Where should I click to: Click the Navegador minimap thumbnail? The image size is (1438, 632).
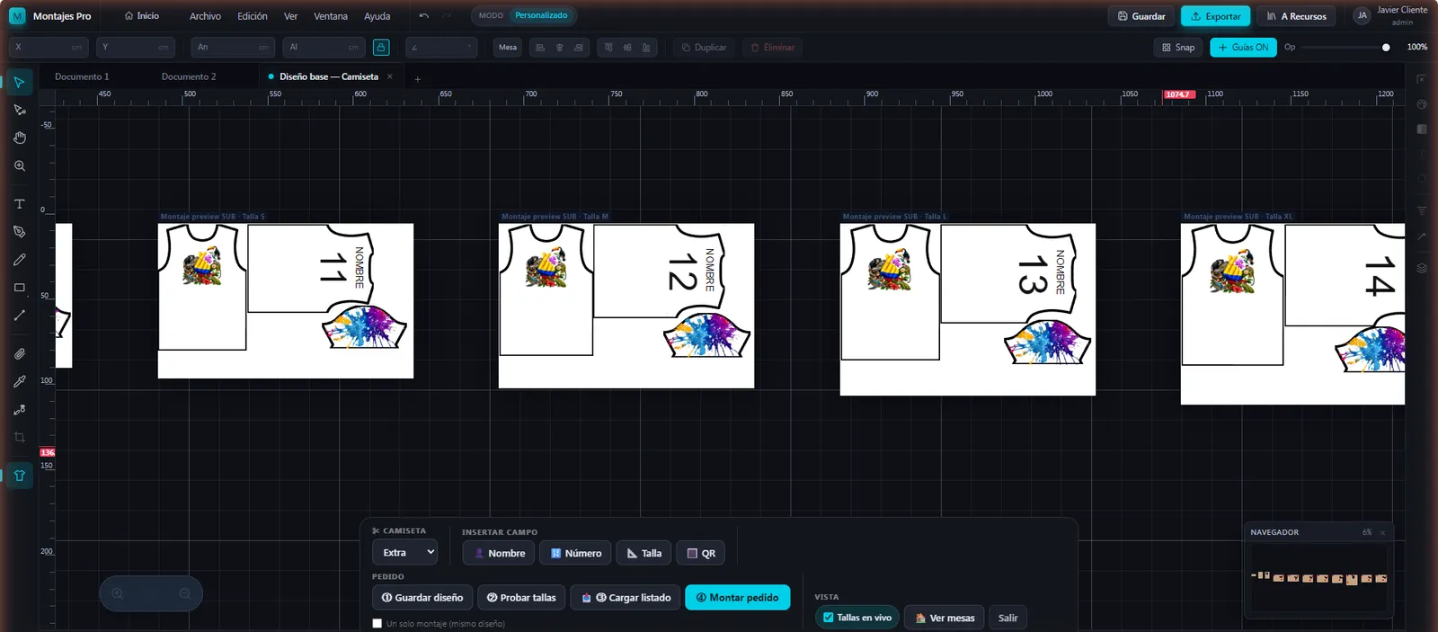click(x=1318, y=578)
